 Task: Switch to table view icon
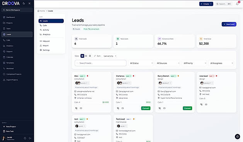coord(90,56)
